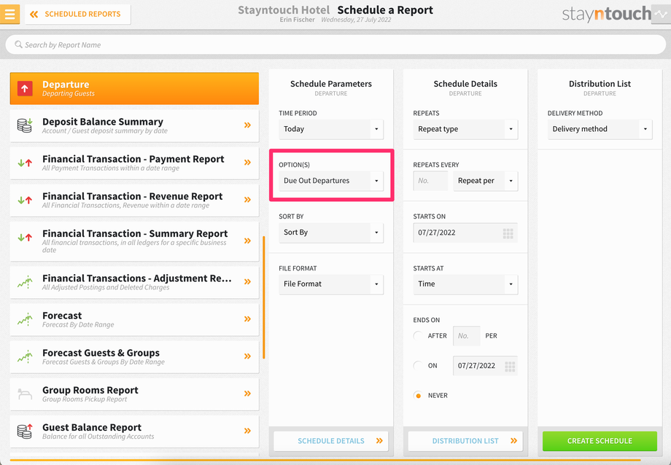Open the Delivery method dropdown

(600, 129)
